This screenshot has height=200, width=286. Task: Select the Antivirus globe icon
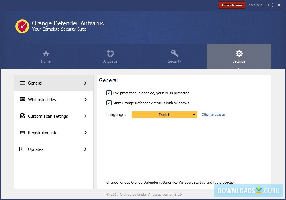pos(110,53)
